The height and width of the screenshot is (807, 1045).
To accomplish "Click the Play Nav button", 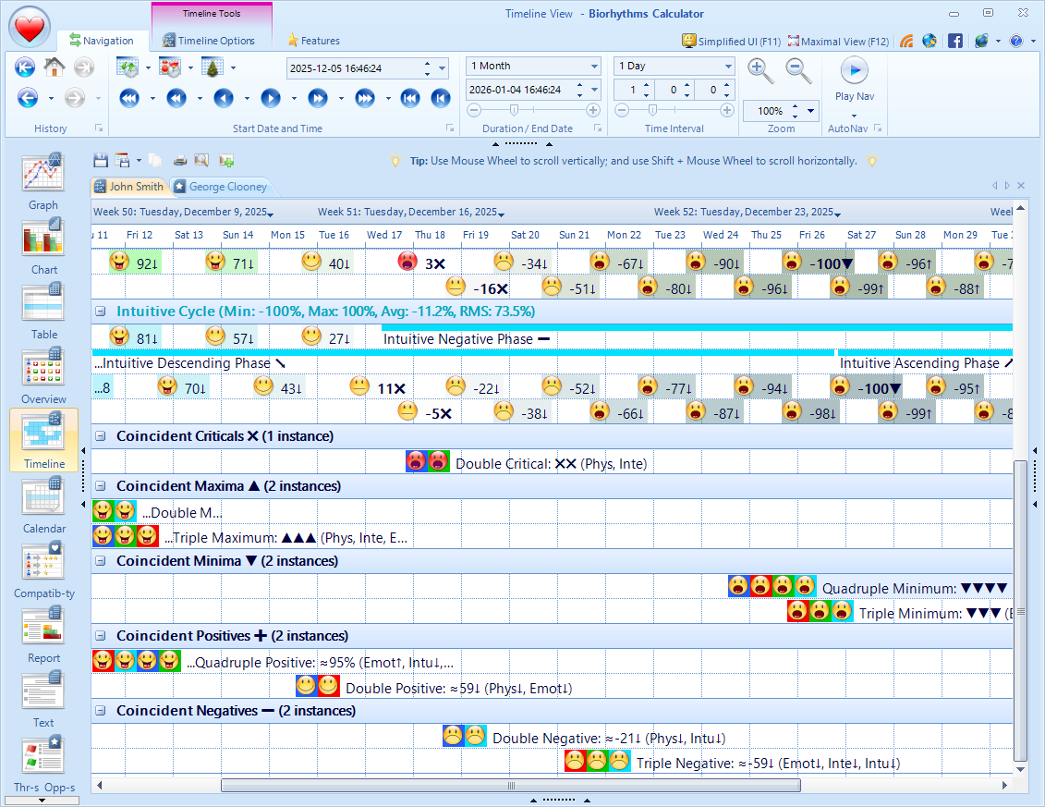I will [x=854, y=79].
